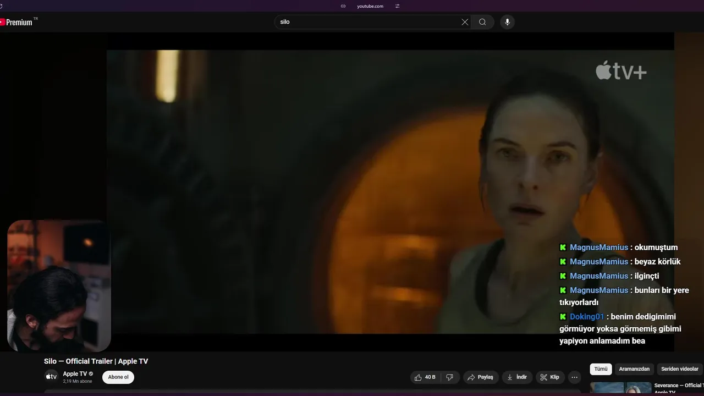Dislike the video with thumbs down
704x396 pixels.
coord(449,377)
